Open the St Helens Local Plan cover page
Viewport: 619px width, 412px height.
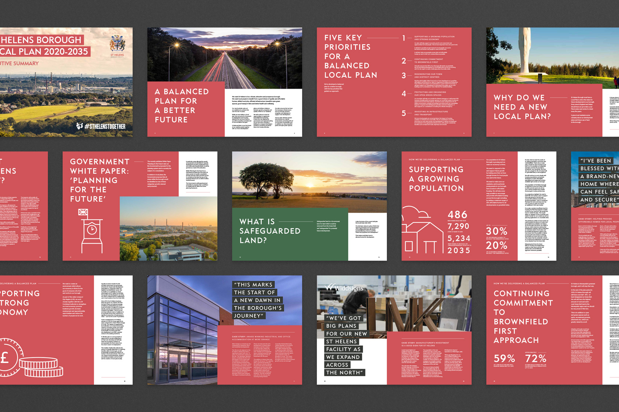point(66,82)
